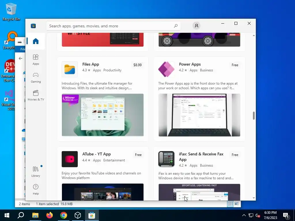The image size is (295, 221).
Task: Open the Gaming section in sidebar
Action: click(35, 78)
